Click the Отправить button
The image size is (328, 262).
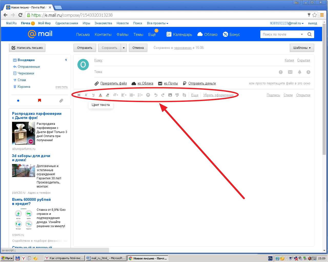(x=85, y=48)
